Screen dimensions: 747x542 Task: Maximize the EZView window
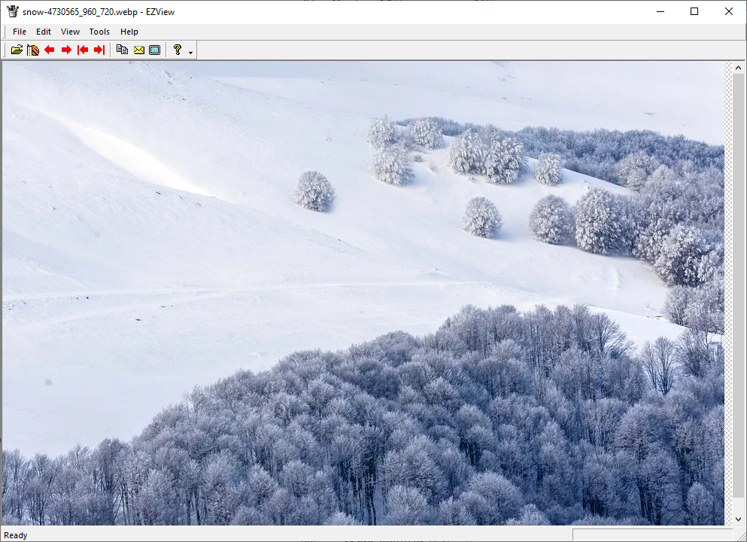pyautogui.click(x=694, y=11)
